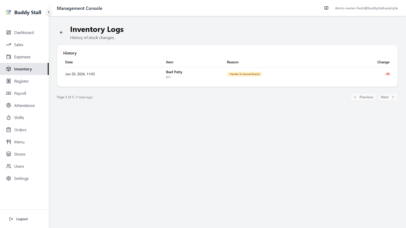The width and height of the screenshot is (406, 228).
Task: Go to the Shifts page
Action: click(24, 118)
